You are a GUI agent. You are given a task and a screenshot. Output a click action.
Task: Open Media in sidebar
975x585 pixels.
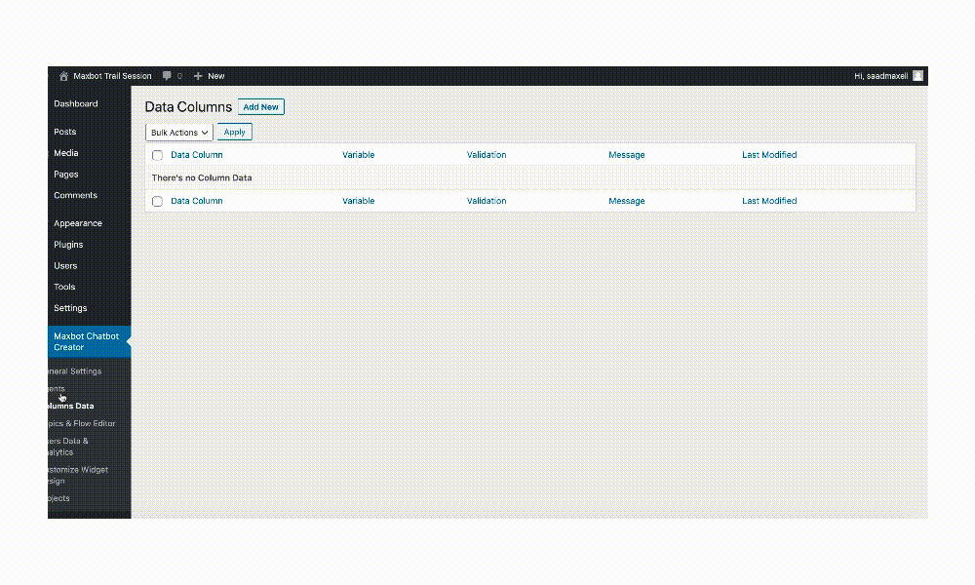tap(66, 153)
